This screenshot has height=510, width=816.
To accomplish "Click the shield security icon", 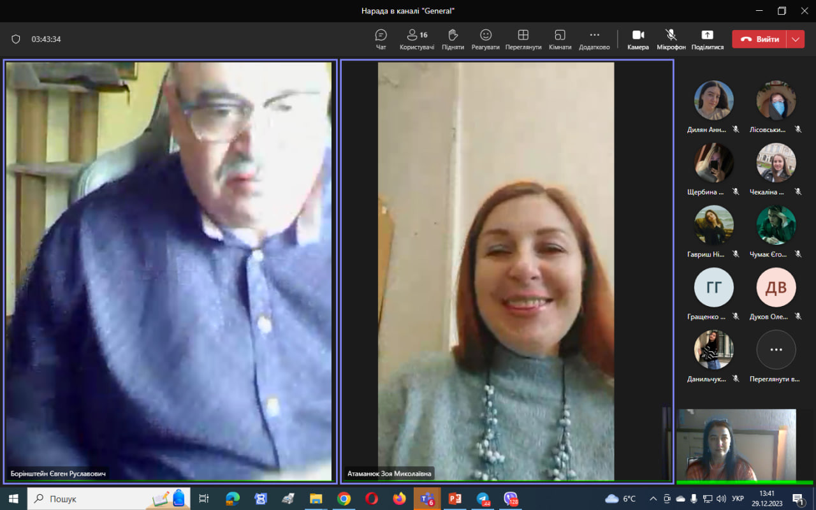I will (x=16, y=39).
